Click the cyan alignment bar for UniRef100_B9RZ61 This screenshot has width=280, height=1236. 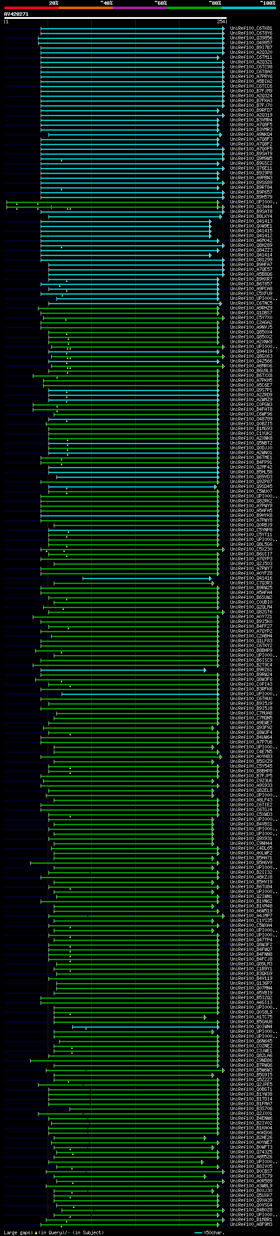tap(123, 670)
